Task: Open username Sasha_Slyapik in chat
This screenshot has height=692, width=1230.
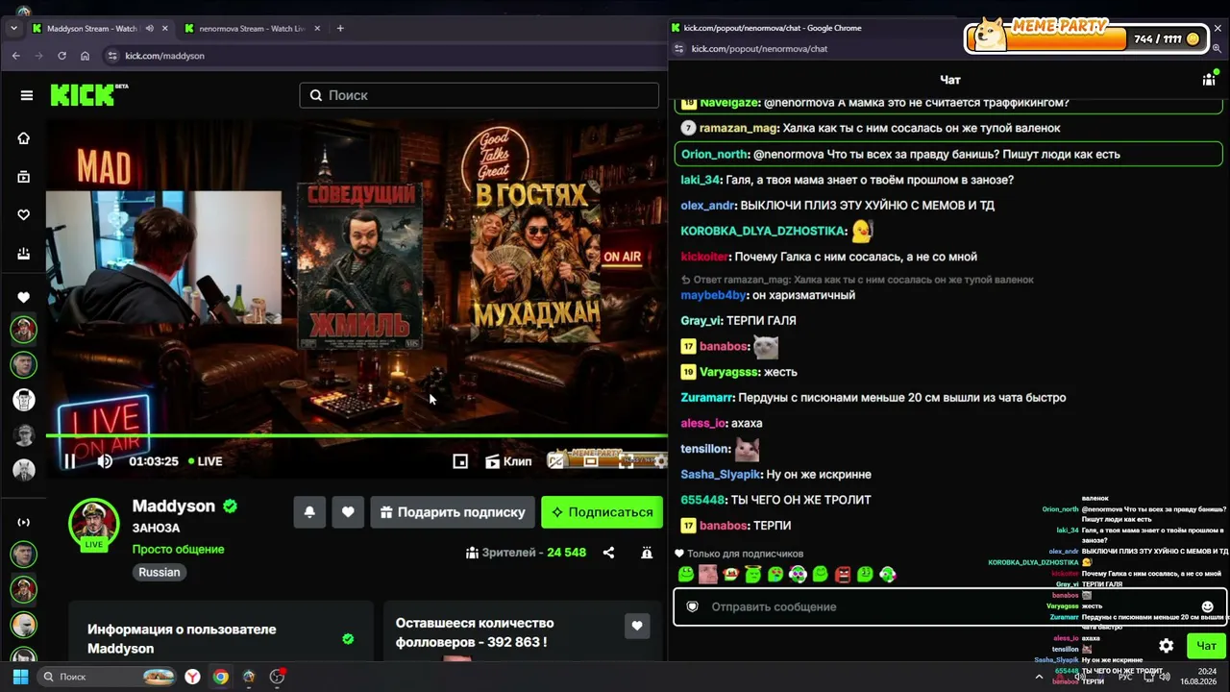Action: 721,474
